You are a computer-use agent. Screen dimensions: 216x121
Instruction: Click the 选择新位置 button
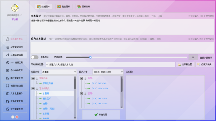pyautogui.click(x=185, y=65)
